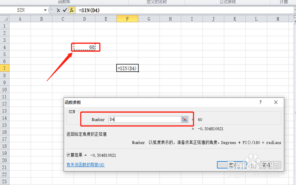Select row 22 header
Image resolution: width=296 pixels, height=185 pixels.
4,174
